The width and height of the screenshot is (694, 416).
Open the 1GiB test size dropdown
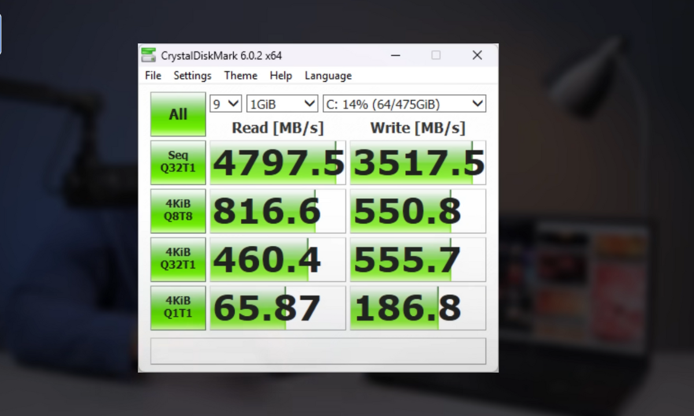282,104
